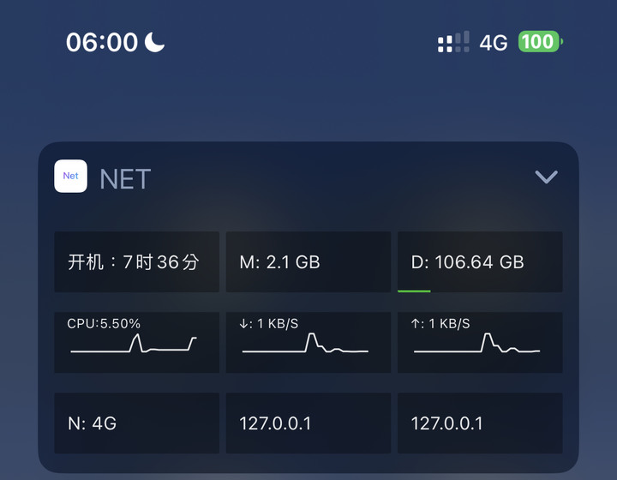Open the upload speed tile ↑: 1 KB/S

[480, 342]
